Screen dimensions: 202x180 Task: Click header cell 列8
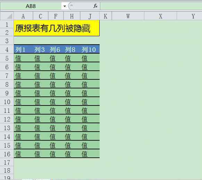[x=72, y=49]
